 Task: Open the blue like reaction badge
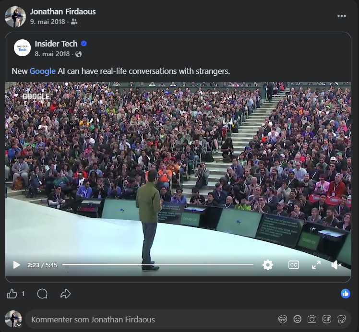point(346,294)
